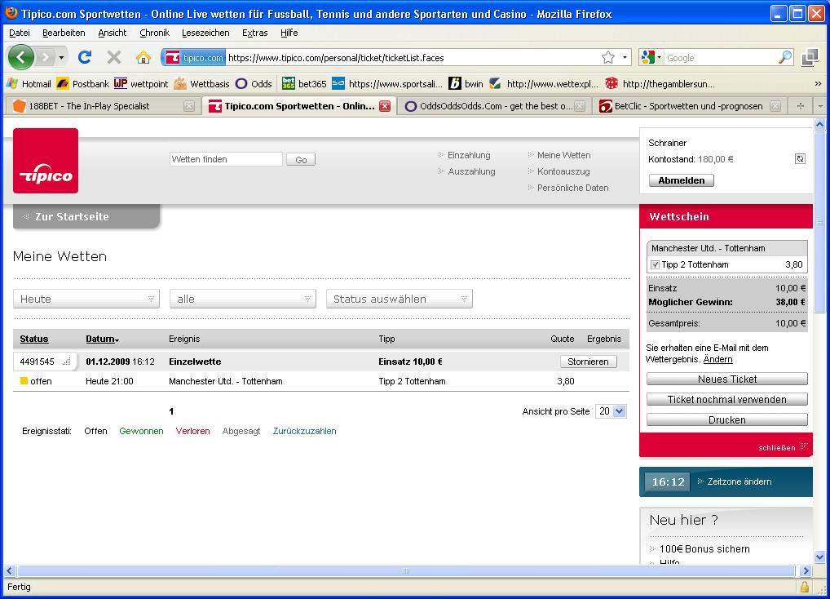Click the Stornieren button

pyautogui.click(x=588, y=362)
